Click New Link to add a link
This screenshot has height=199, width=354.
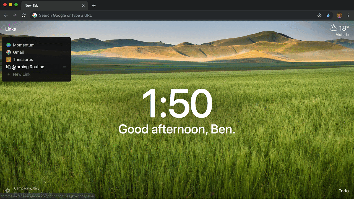(22, 74)
